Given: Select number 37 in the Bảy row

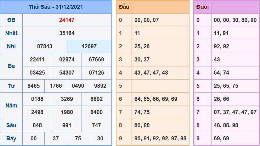Looking at the screenshot, I should pyautogui.click(x=56, y=138).
